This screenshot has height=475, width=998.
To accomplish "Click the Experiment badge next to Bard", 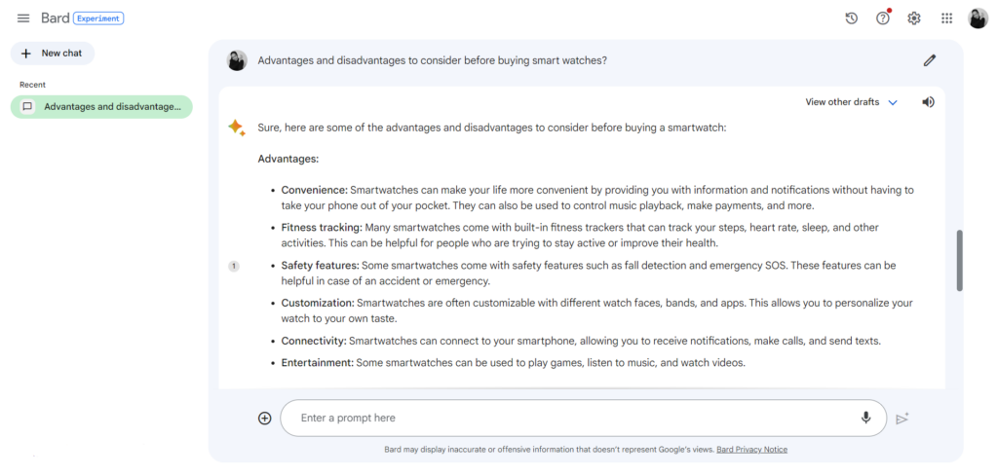I will coord(98,18).
